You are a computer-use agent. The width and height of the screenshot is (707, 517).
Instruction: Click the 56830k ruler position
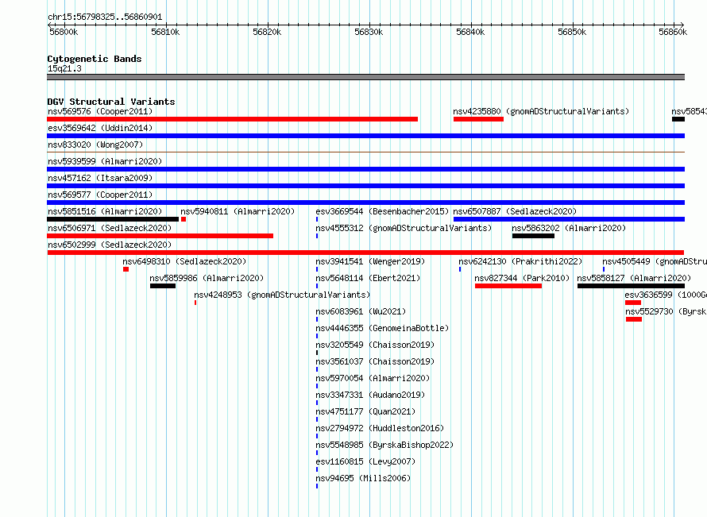pyautogui.click(x=369, y=32)
